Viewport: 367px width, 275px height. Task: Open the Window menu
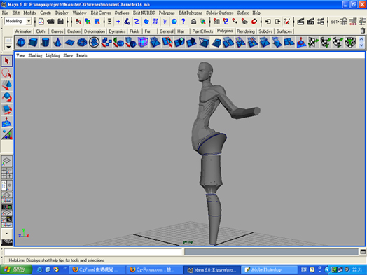coord(79,13)
